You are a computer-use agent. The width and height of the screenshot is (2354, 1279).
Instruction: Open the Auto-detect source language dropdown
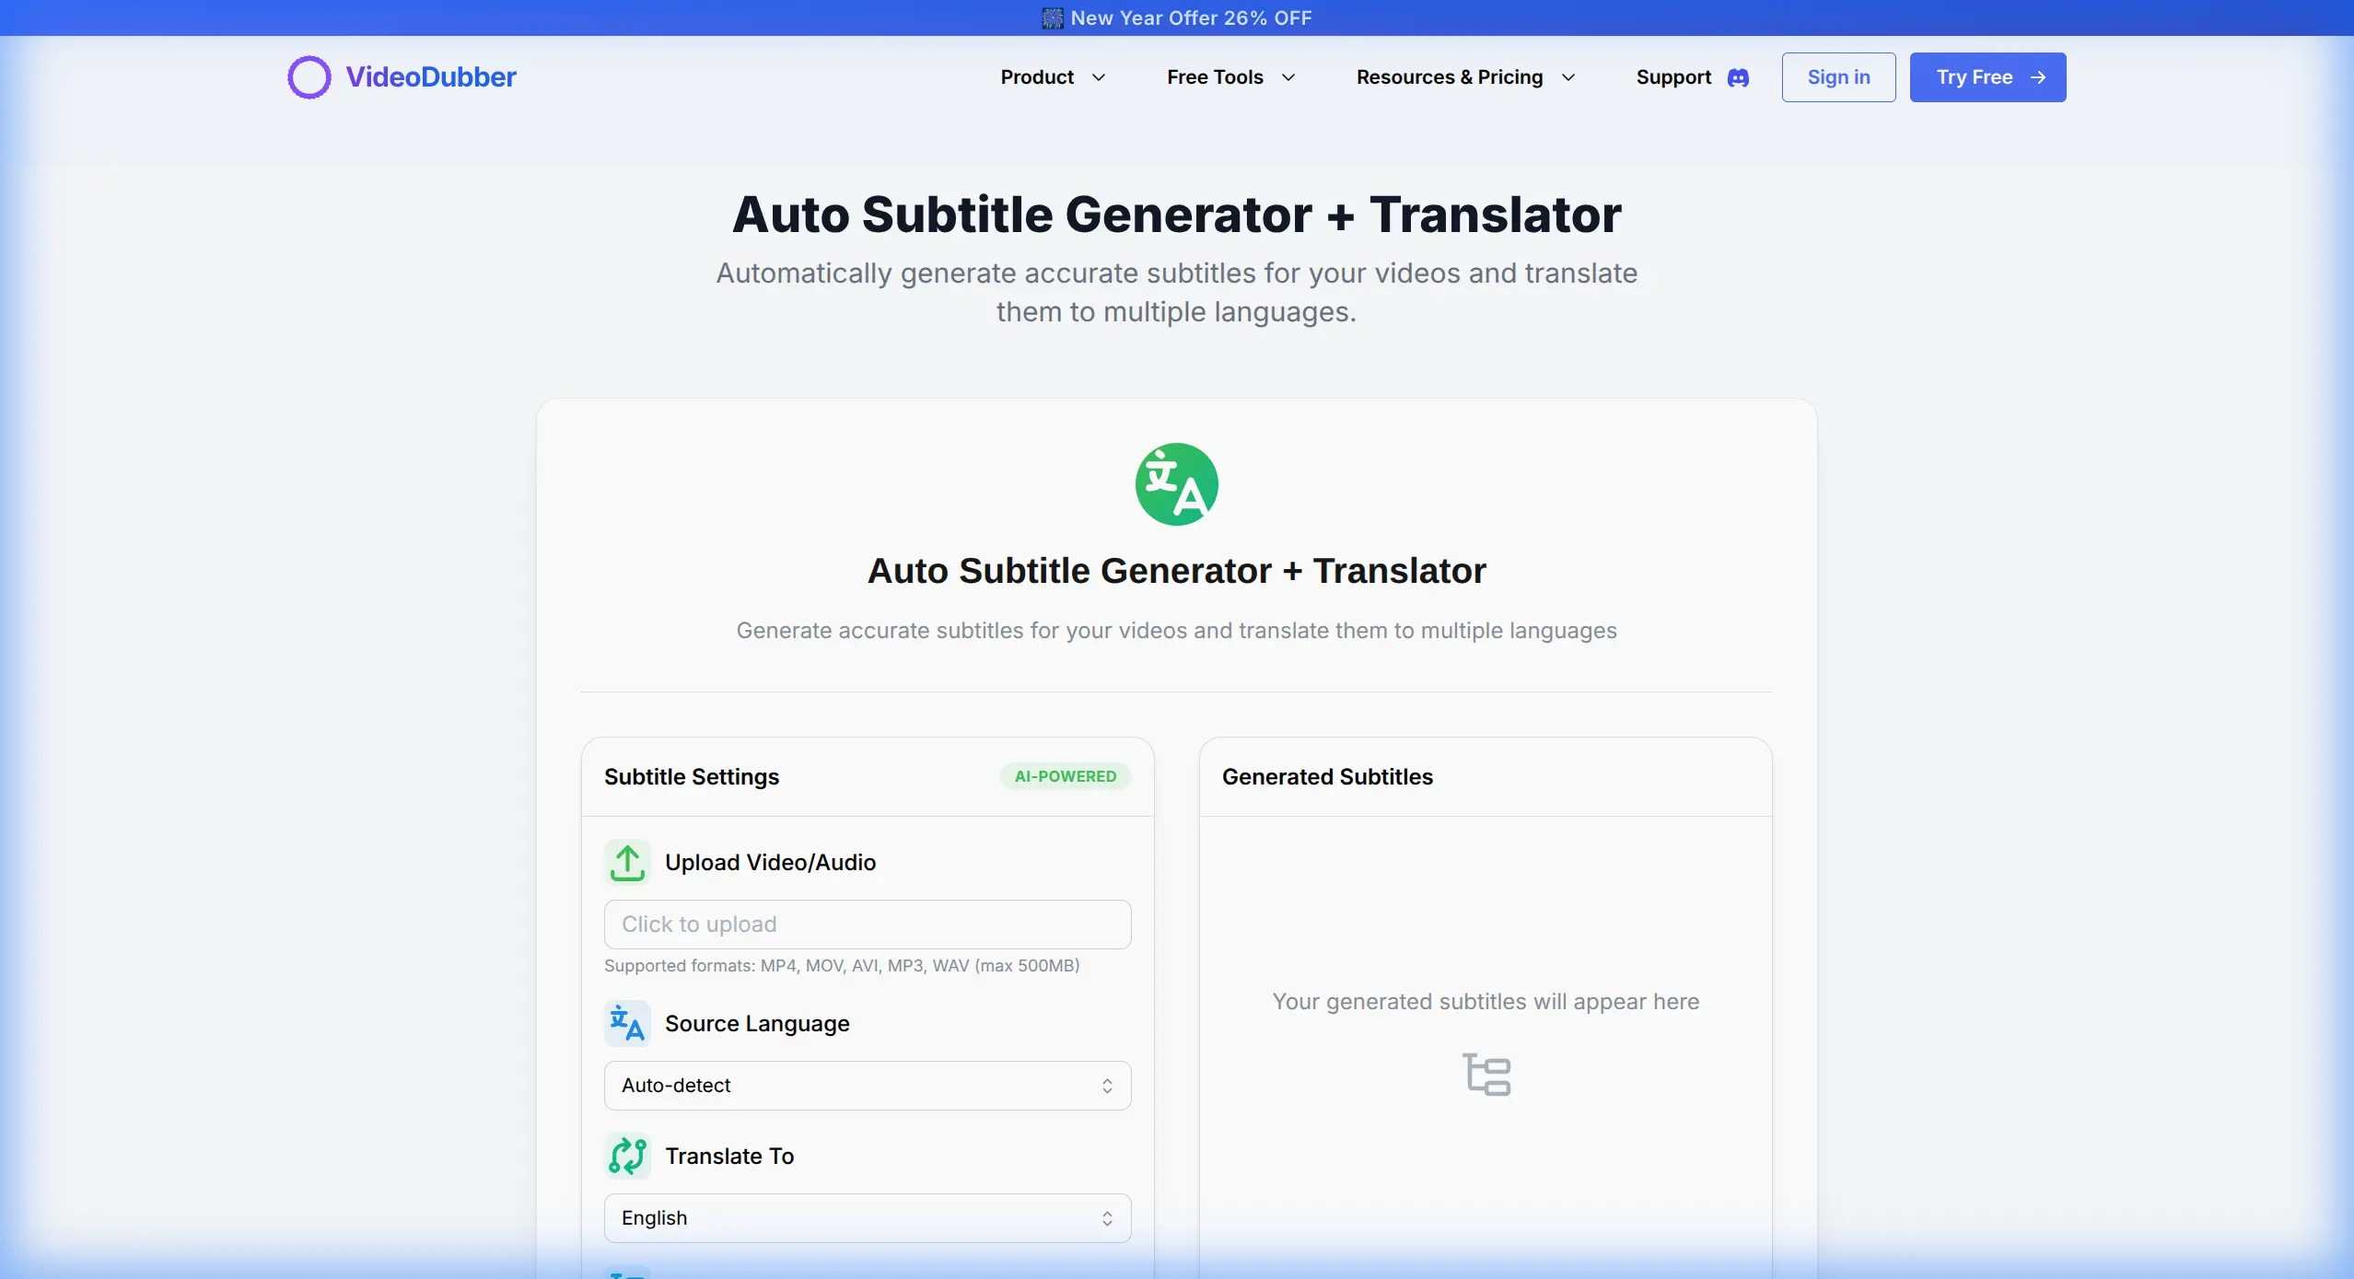(866, 1085)
